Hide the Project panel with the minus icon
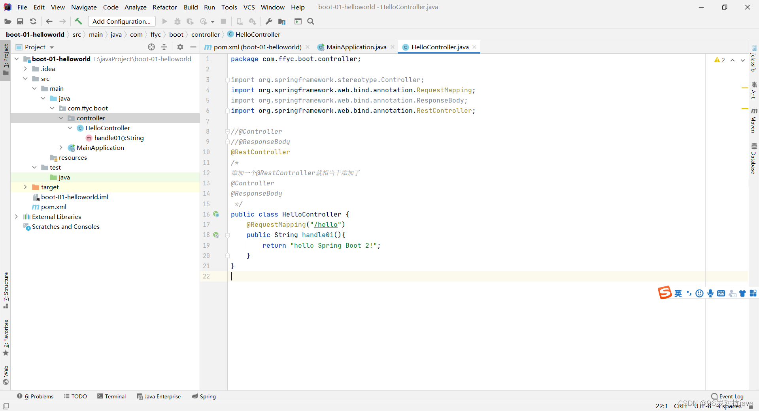 193,47
